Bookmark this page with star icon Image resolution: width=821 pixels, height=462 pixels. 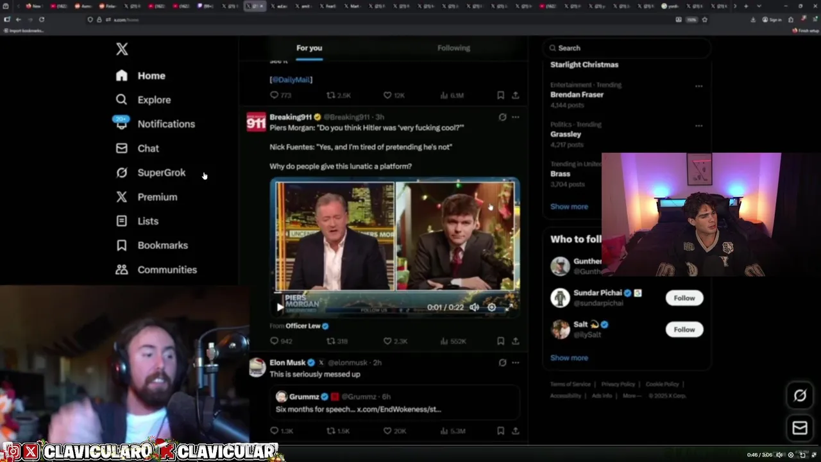[x=704, y=19]
